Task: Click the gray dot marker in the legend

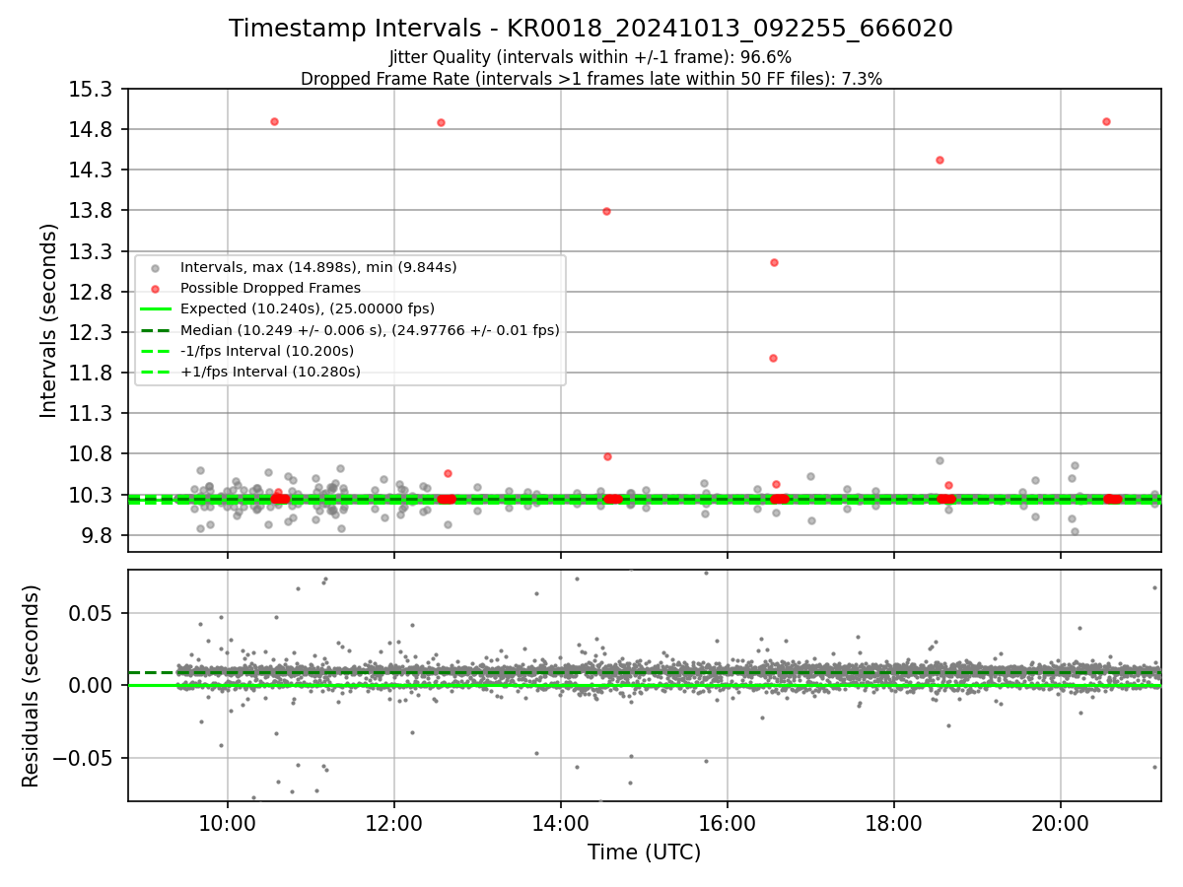Action: click(x=155, y=267)
